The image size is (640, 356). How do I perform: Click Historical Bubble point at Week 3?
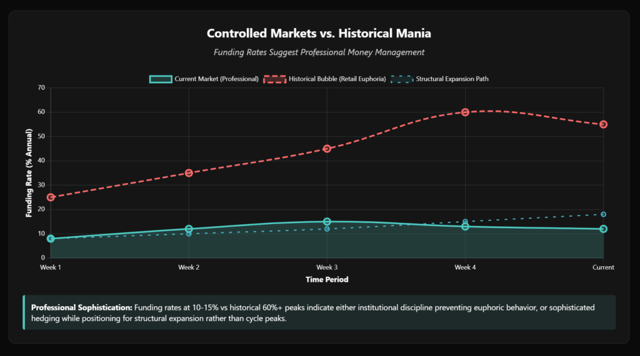click(x=327, y=149)
